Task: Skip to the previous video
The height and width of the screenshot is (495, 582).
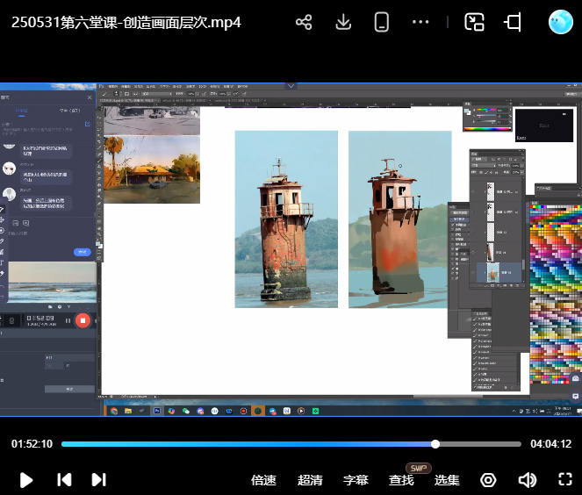Action: (64, 479)
